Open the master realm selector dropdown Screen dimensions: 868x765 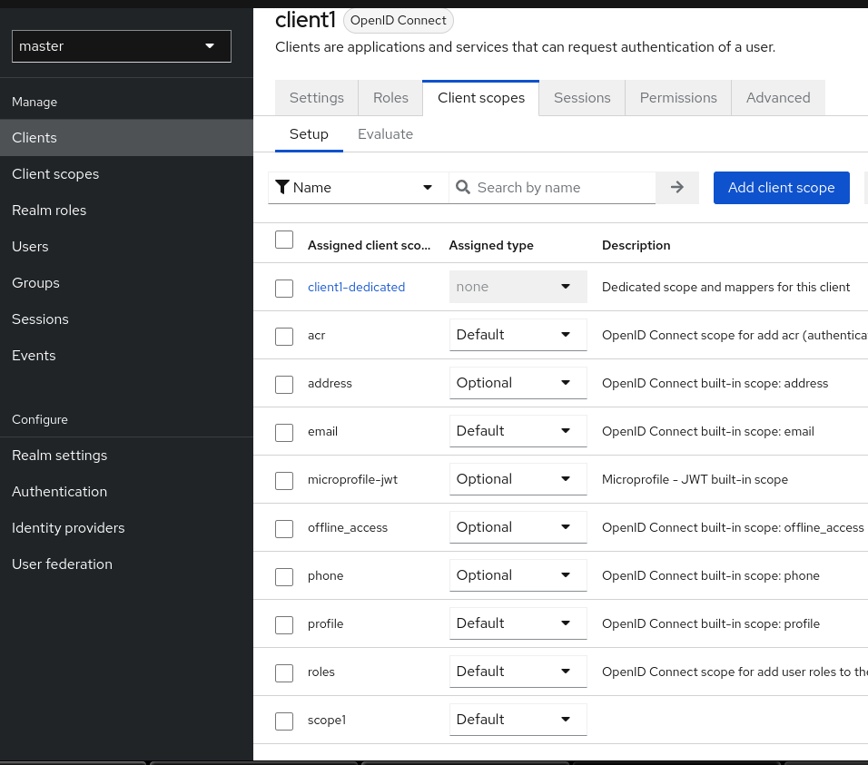tap(122, 46)
